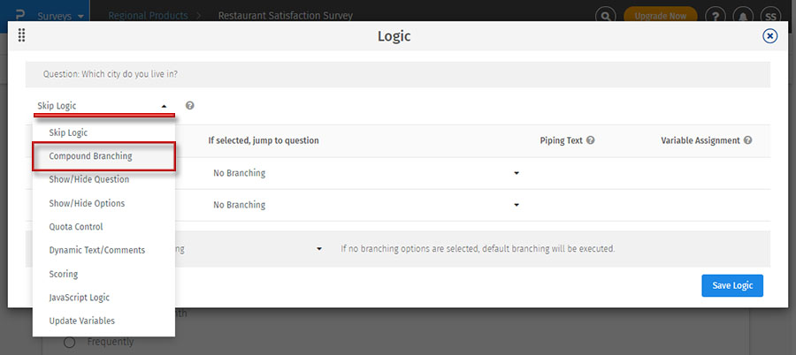The height and width of the screenshot is (355, 796).
Task: Click the Variable Assignment help icon
Action: point(748,140)
